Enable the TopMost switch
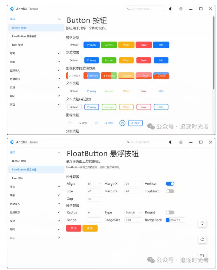 pyautogui.click(x=170, y=191)
